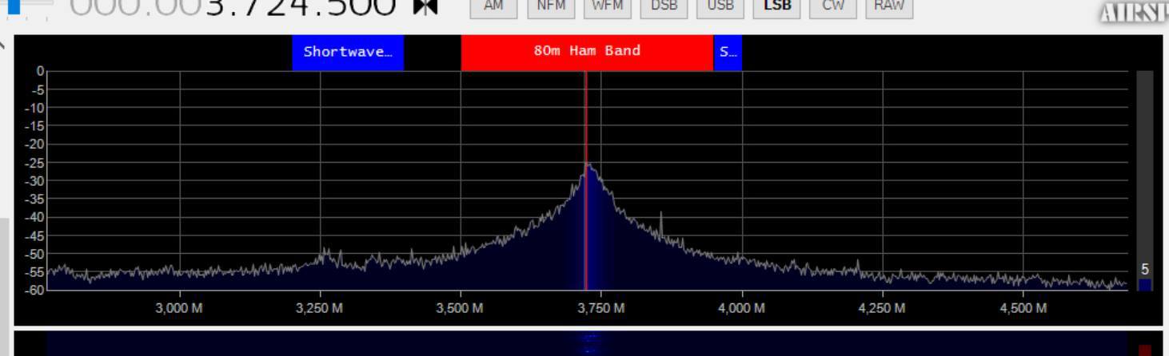Viewport: 1169px width, 356px height.
Task: Select WFM demodulation mode
Action: [607, 7]
